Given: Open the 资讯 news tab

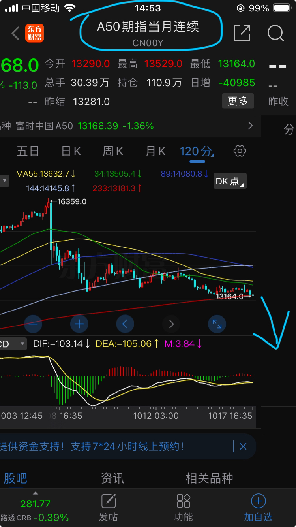Looking at the screenshot, I should click(112, 478).
